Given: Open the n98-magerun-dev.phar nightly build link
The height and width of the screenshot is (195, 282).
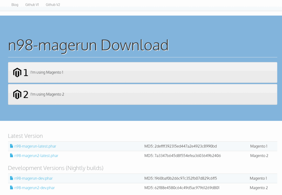Looking at the screenshot, I should [33, 178].
